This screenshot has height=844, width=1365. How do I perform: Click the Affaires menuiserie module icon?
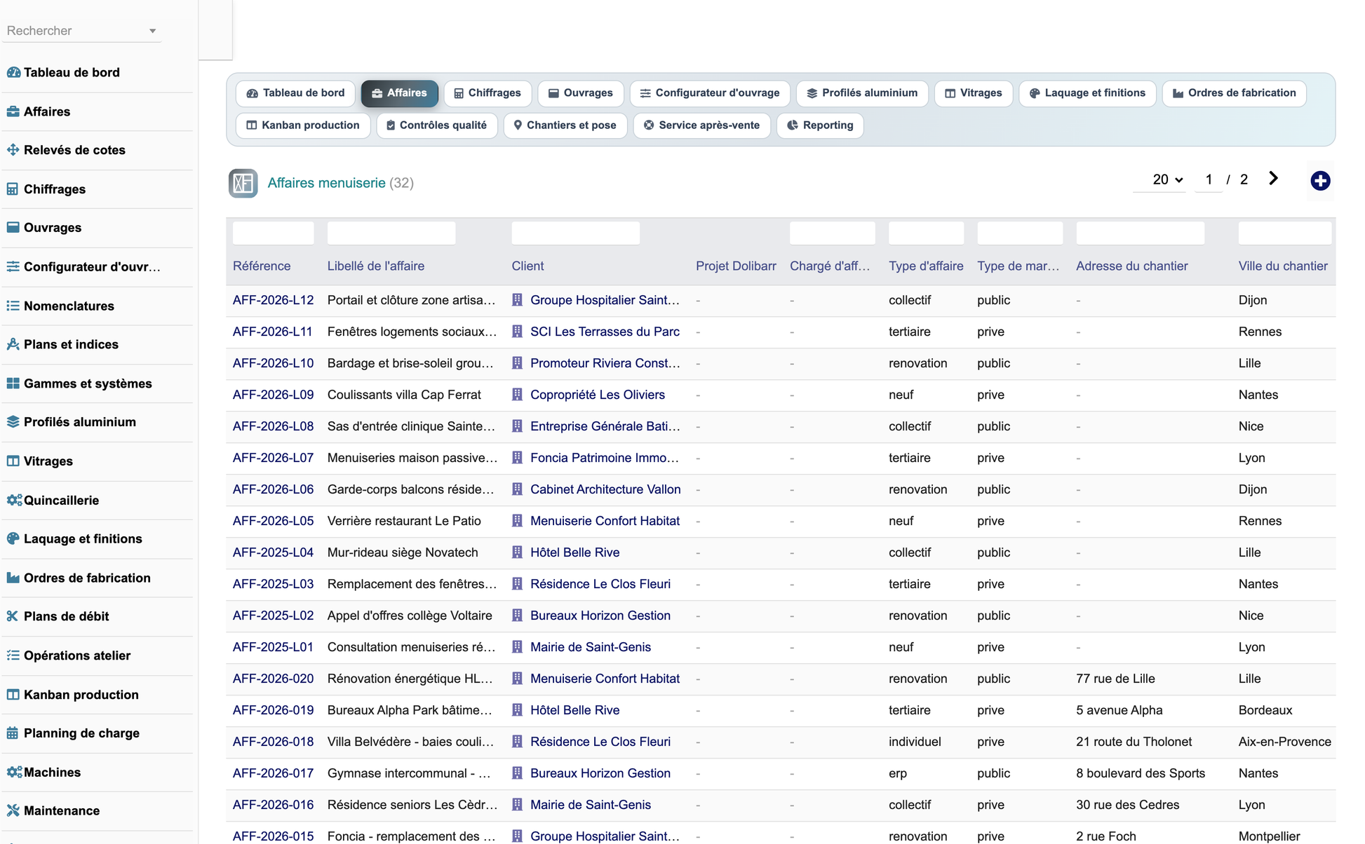243,183
